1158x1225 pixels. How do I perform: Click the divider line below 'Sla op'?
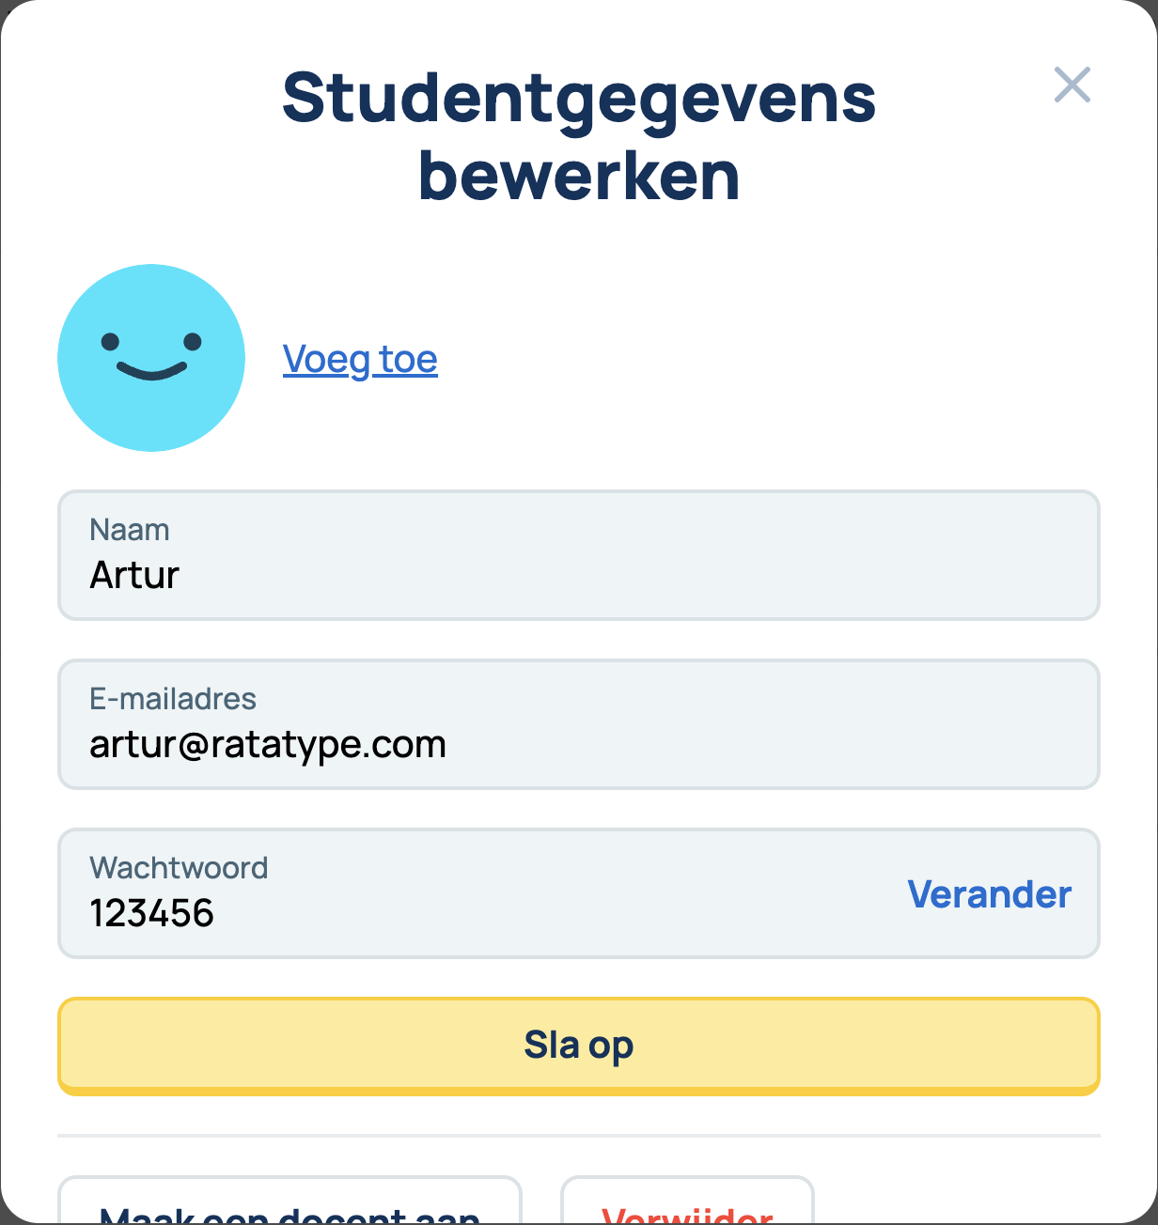[578, 1136]
